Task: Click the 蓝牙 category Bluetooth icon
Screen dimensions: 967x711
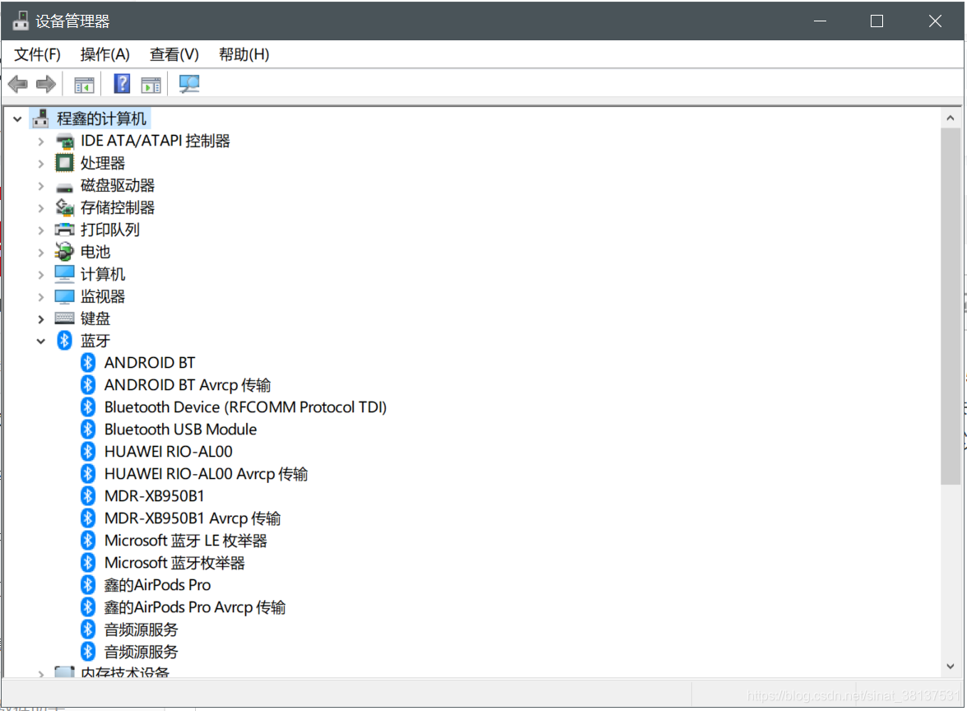Action: click(65, 341)
